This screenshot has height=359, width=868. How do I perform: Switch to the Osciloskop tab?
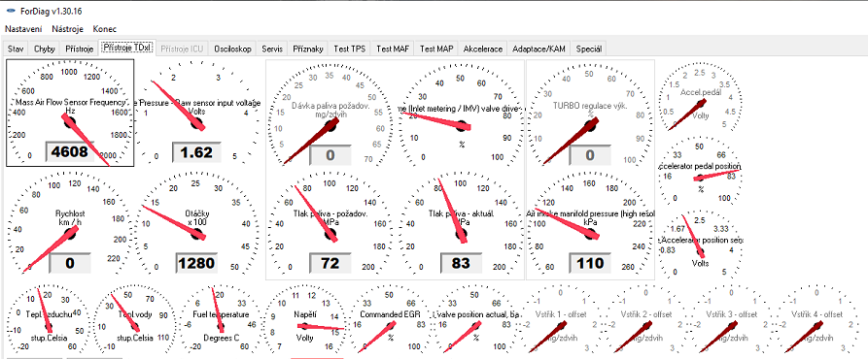(x=232, y=49)
